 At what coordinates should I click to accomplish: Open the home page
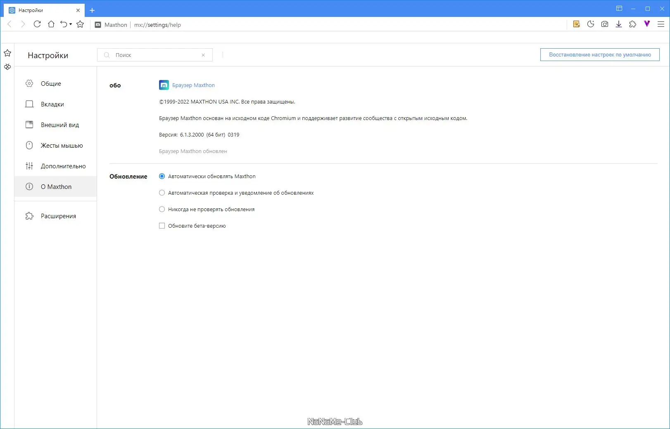click(51, 24)
